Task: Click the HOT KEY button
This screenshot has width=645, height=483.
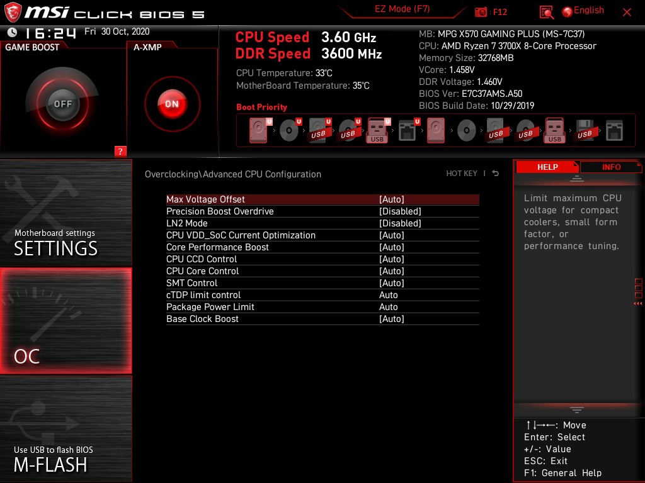Action: (x=462, y=174)
